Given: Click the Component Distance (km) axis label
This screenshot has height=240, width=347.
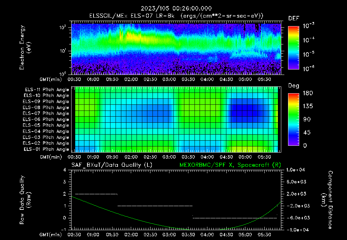Looking at the screenshot, I should coord(327,200).
